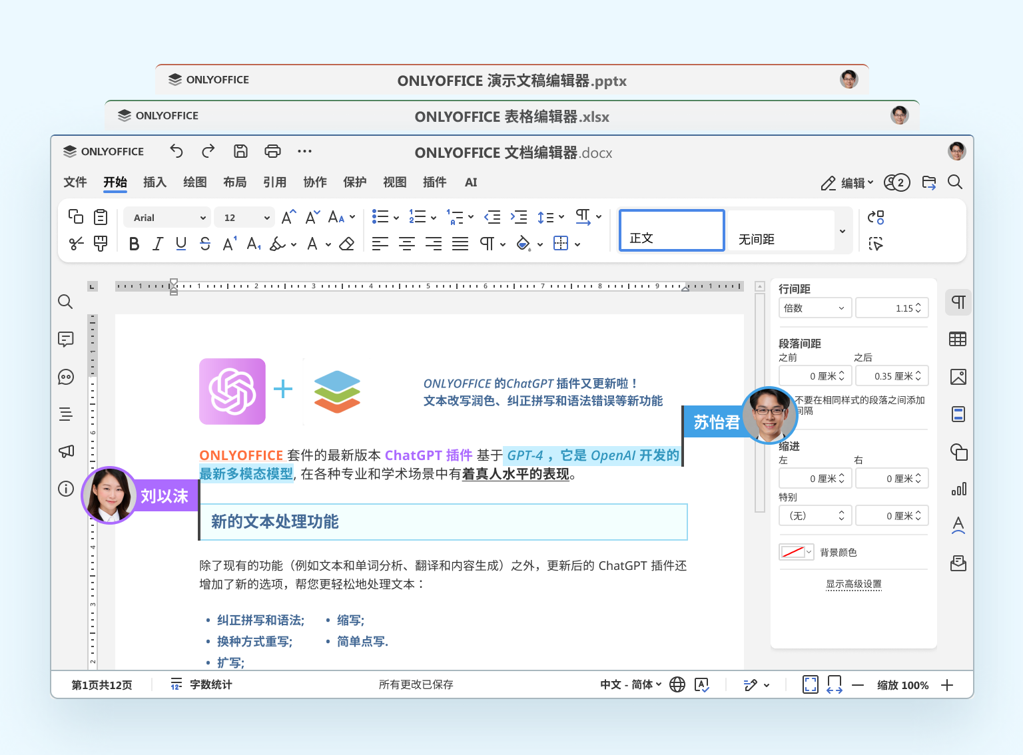Open the 协作 tab
Screen dimensions: 1023x755
tap(314, 182)
